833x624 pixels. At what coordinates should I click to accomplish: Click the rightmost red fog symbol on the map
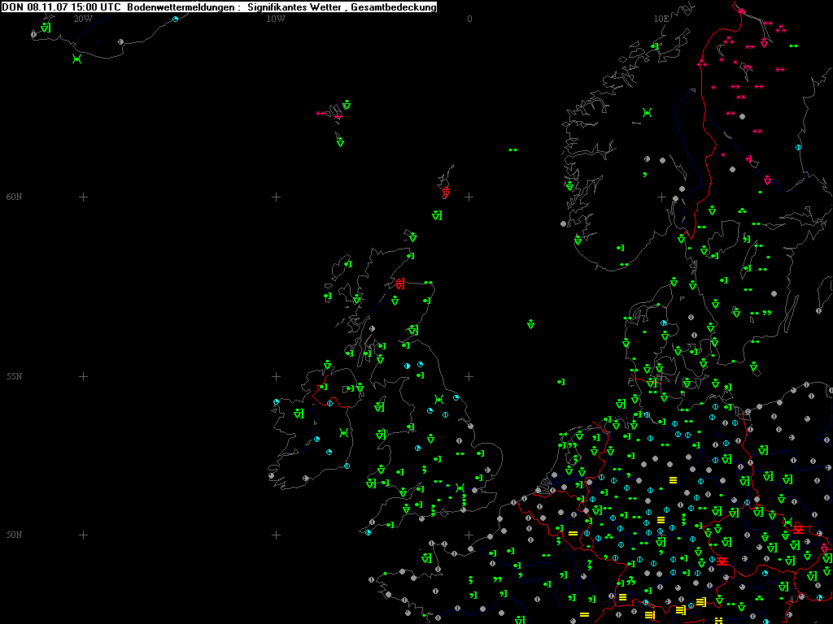click(x=798, y=530)
